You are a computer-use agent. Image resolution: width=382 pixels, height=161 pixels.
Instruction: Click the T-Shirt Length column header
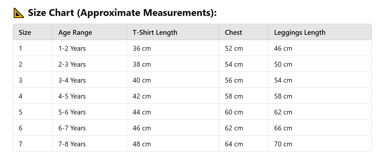point(173,33)
